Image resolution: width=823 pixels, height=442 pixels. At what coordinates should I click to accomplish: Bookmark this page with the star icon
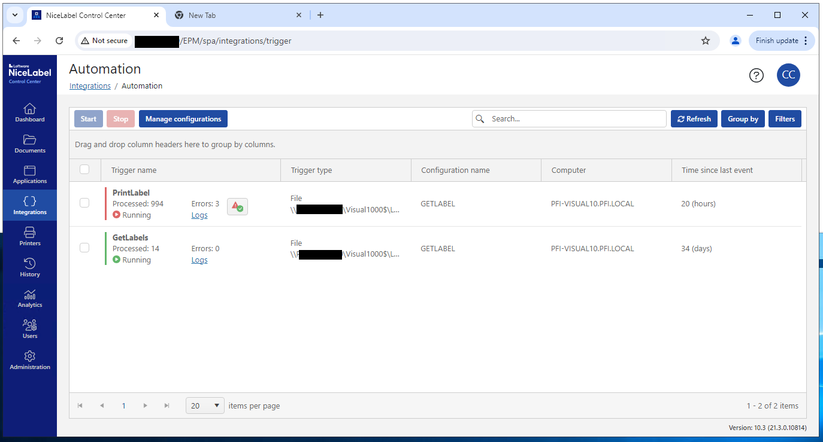click(x=706, y=41)
